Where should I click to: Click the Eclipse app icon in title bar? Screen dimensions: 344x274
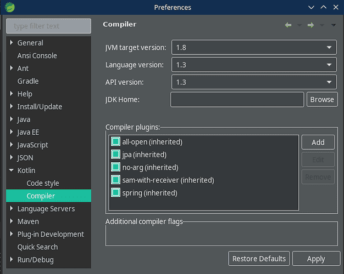9,7
